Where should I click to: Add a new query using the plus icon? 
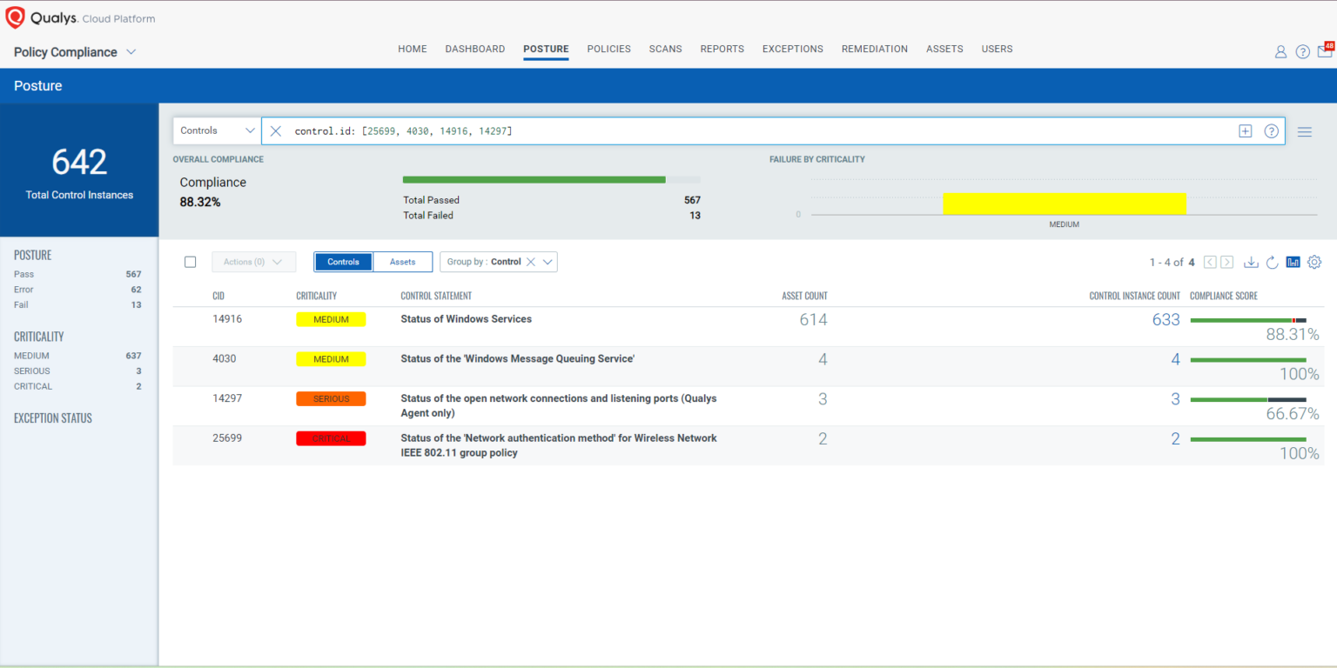(x=1245, y=130)
